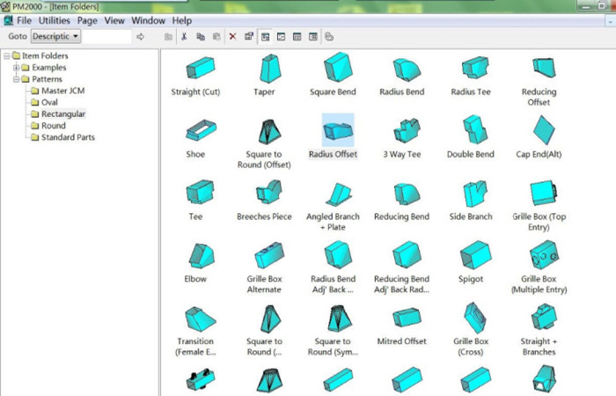Select the Straight + Branches pattern
Image resolution: width=616 pixels, height=396 pixels.
pos(539,330)
